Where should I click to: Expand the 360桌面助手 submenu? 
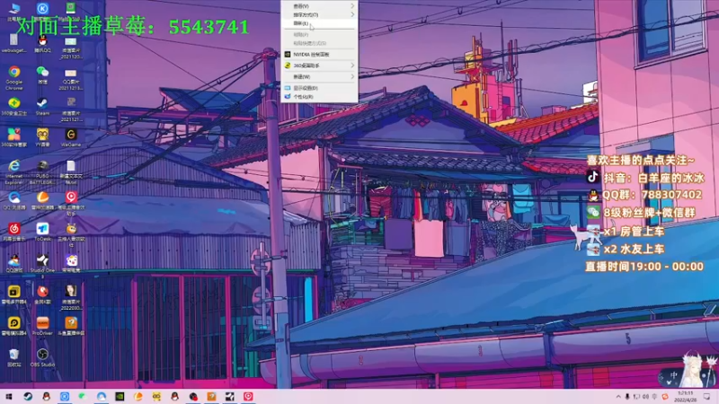(x=319, y=66)
